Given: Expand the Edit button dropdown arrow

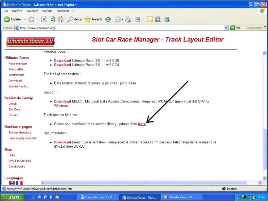Looking at the screenshot, I should pos(144,19).
